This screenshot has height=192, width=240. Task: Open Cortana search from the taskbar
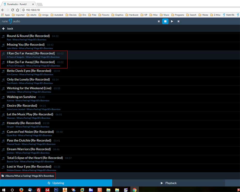[x=12, y=190]
